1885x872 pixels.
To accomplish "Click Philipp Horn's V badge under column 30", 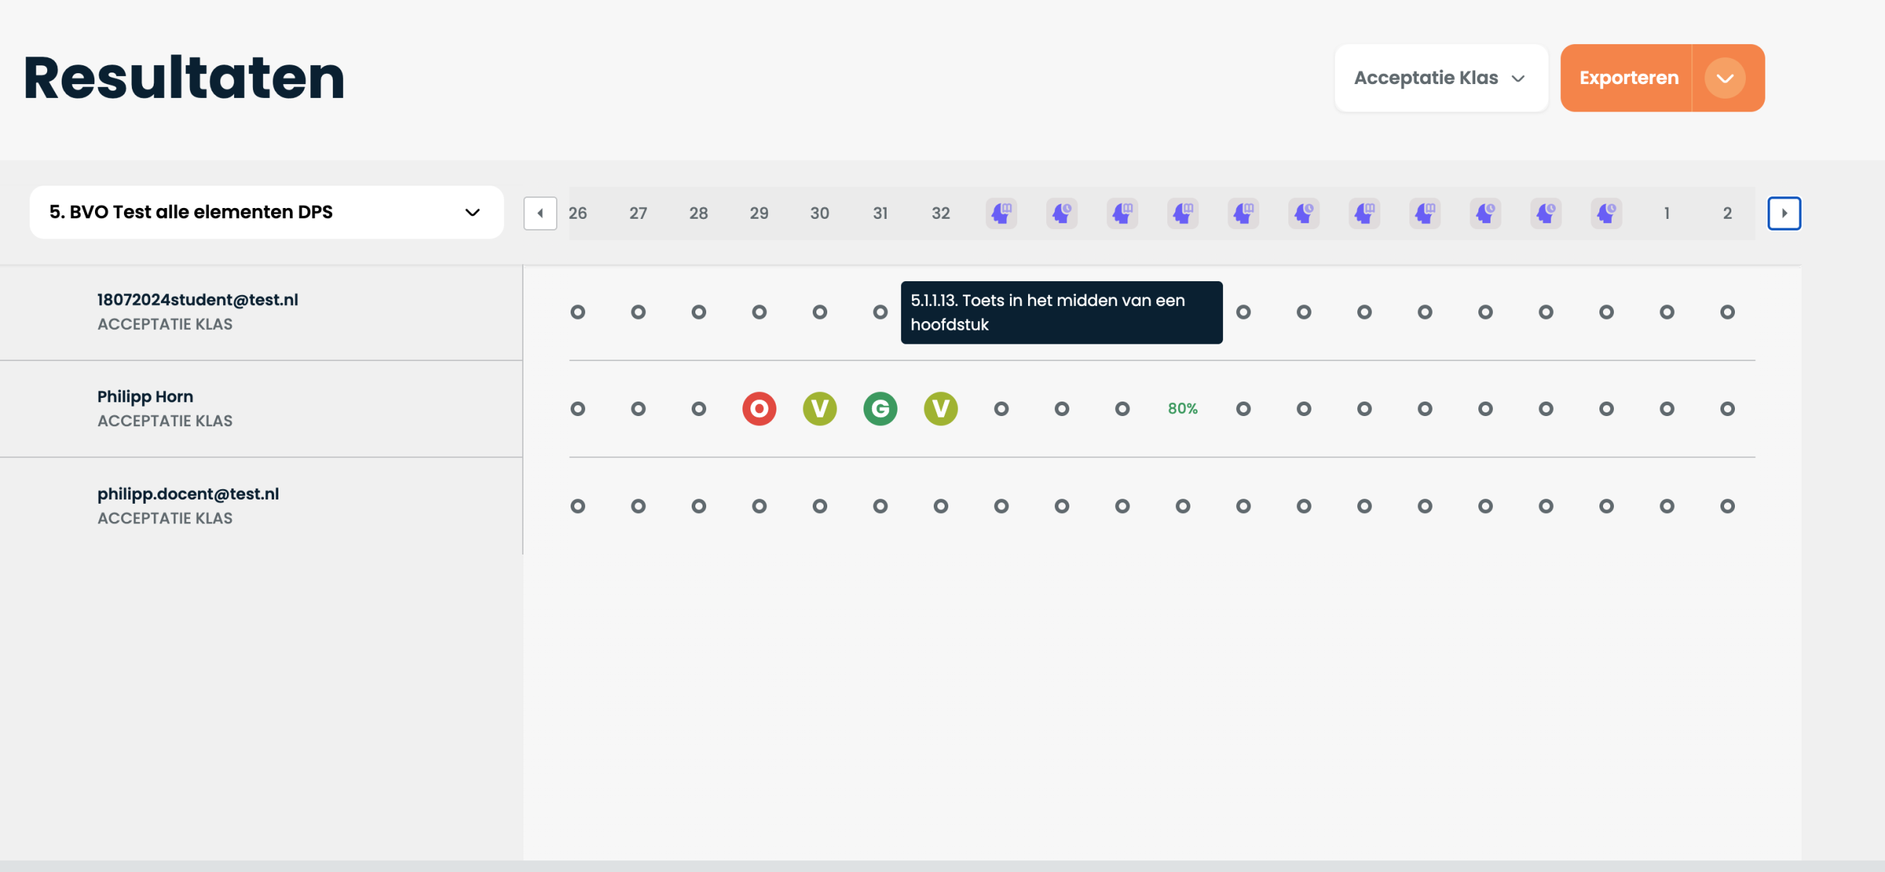I will tap(819, 408).
